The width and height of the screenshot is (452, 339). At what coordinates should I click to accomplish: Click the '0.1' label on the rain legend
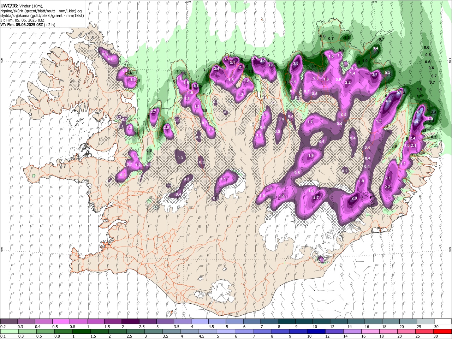click(x=4, y=337)
